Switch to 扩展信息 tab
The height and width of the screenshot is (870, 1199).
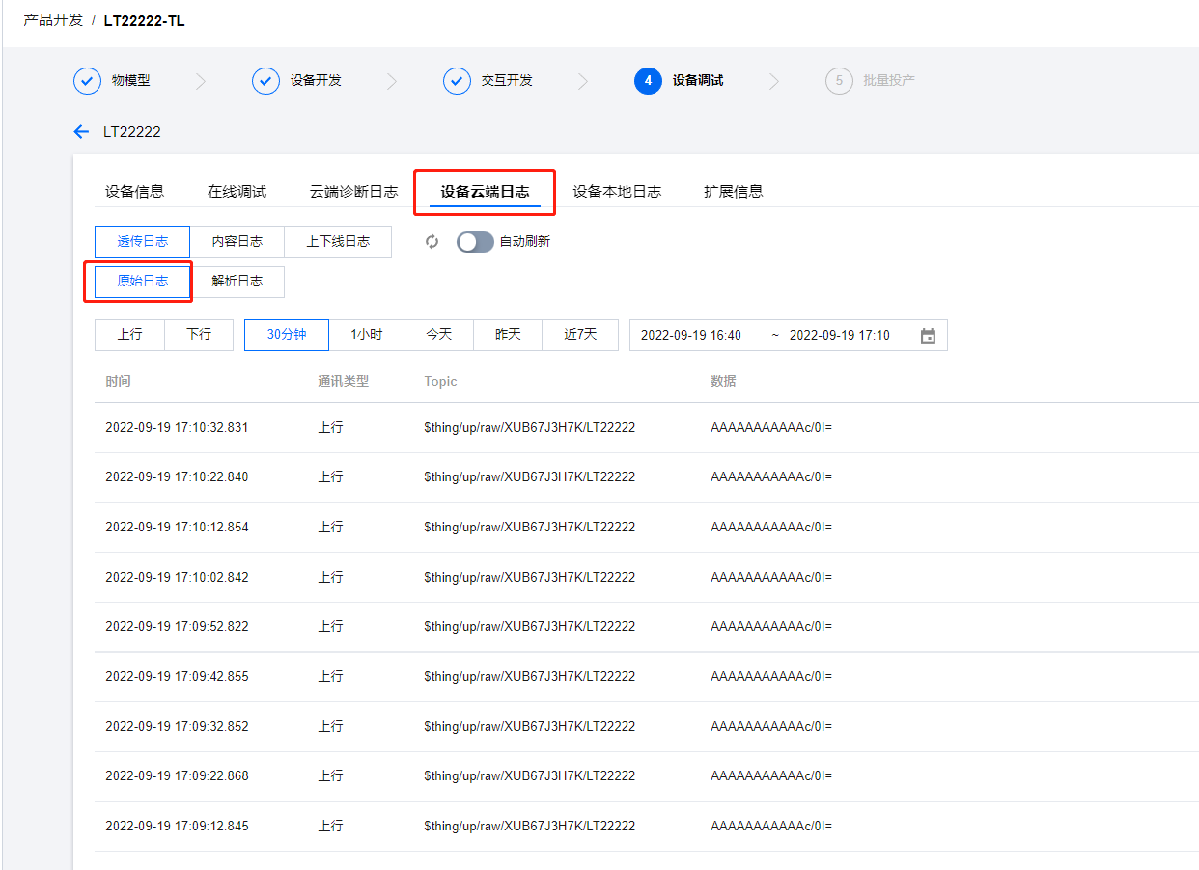click(734, 192)
